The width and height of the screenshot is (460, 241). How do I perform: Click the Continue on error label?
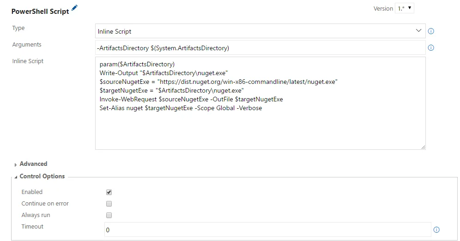(45, 204)
